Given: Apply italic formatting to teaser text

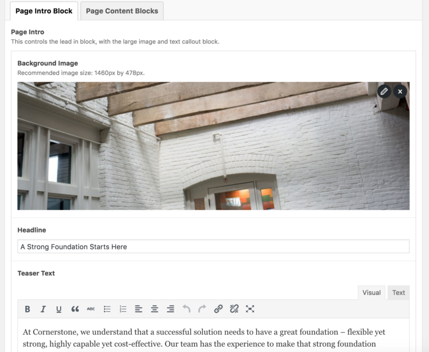Looking at the screenshot, I should [43, 309].
